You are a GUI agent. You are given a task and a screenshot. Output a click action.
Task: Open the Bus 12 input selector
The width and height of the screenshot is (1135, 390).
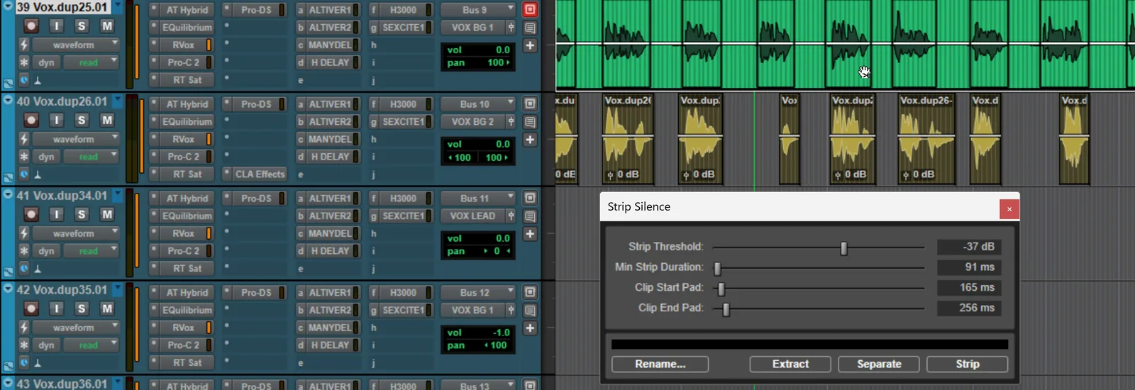[478, 292]
